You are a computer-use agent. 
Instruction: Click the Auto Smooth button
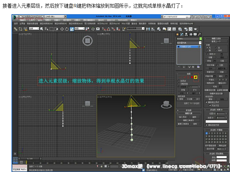210,149
